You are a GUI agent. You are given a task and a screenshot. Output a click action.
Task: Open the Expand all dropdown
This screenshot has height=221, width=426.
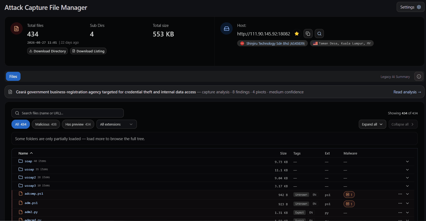click(372, 124)
